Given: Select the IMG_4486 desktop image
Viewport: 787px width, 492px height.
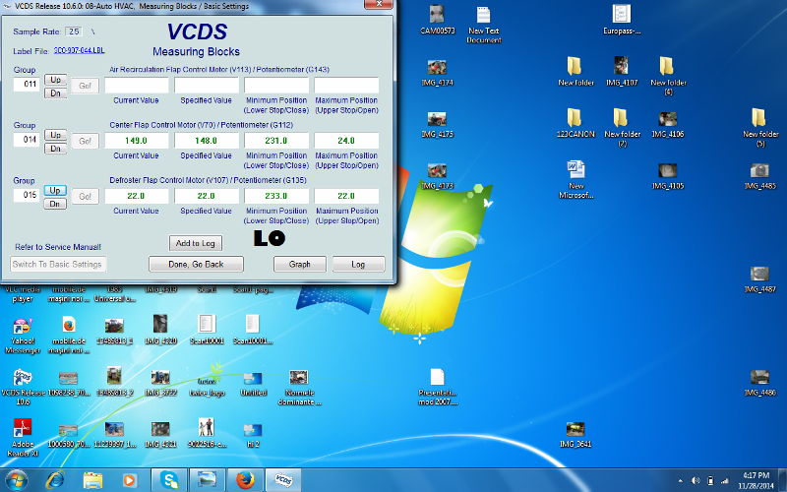Looking at the screenshot, I should click(x=759, y=383).
